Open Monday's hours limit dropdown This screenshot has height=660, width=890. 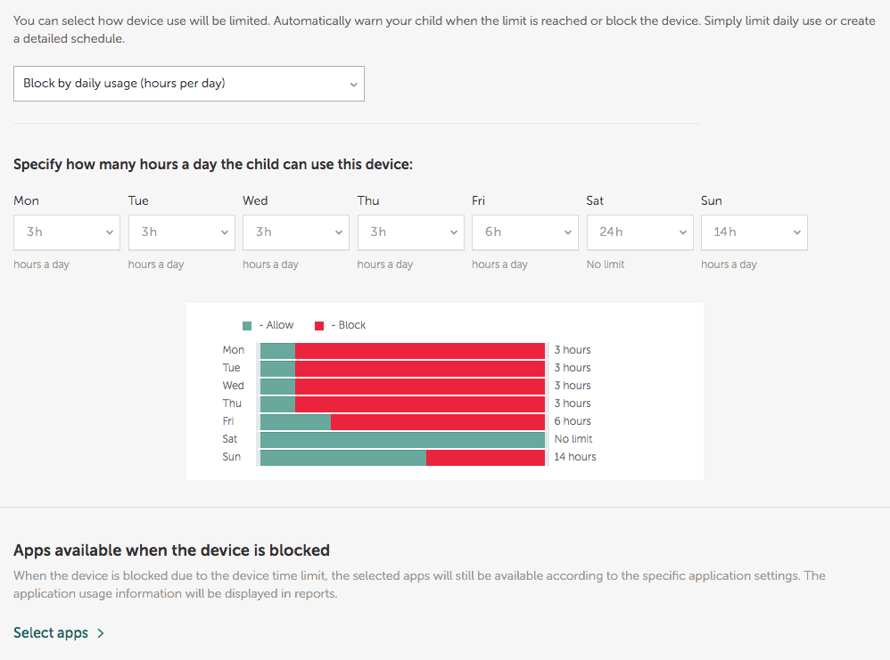[x=67, y=232]
